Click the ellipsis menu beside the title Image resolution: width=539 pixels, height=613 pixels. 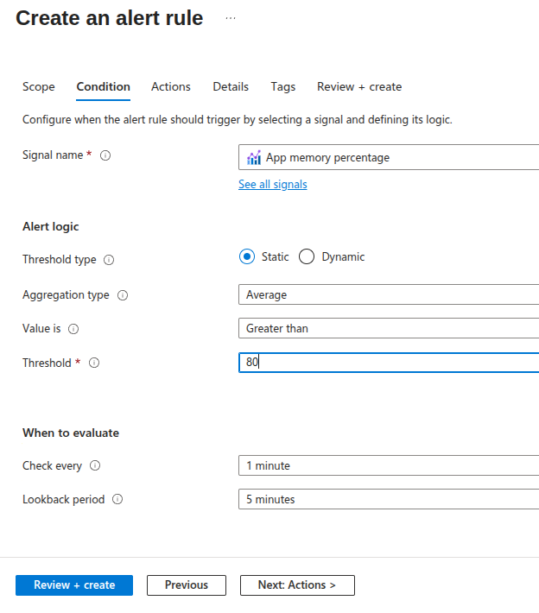coord(231,18)
